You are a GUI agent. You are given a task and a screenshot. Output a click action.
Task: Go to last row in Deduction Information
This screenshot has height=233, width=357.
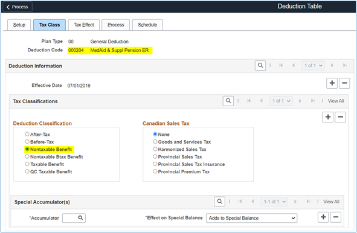[x=345, y=66]
